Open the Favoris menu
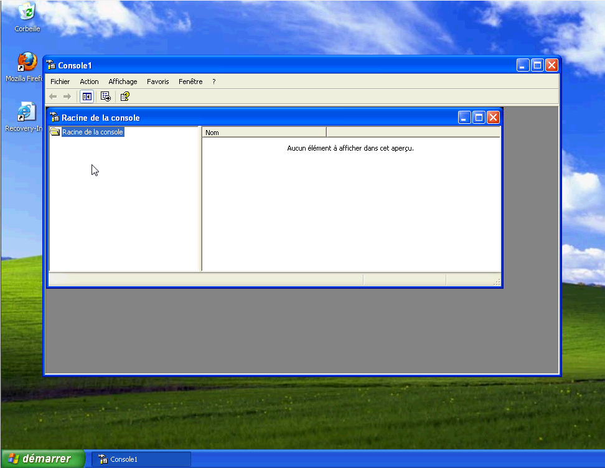This screenshot has height=468, width=605. click(158, 82)
